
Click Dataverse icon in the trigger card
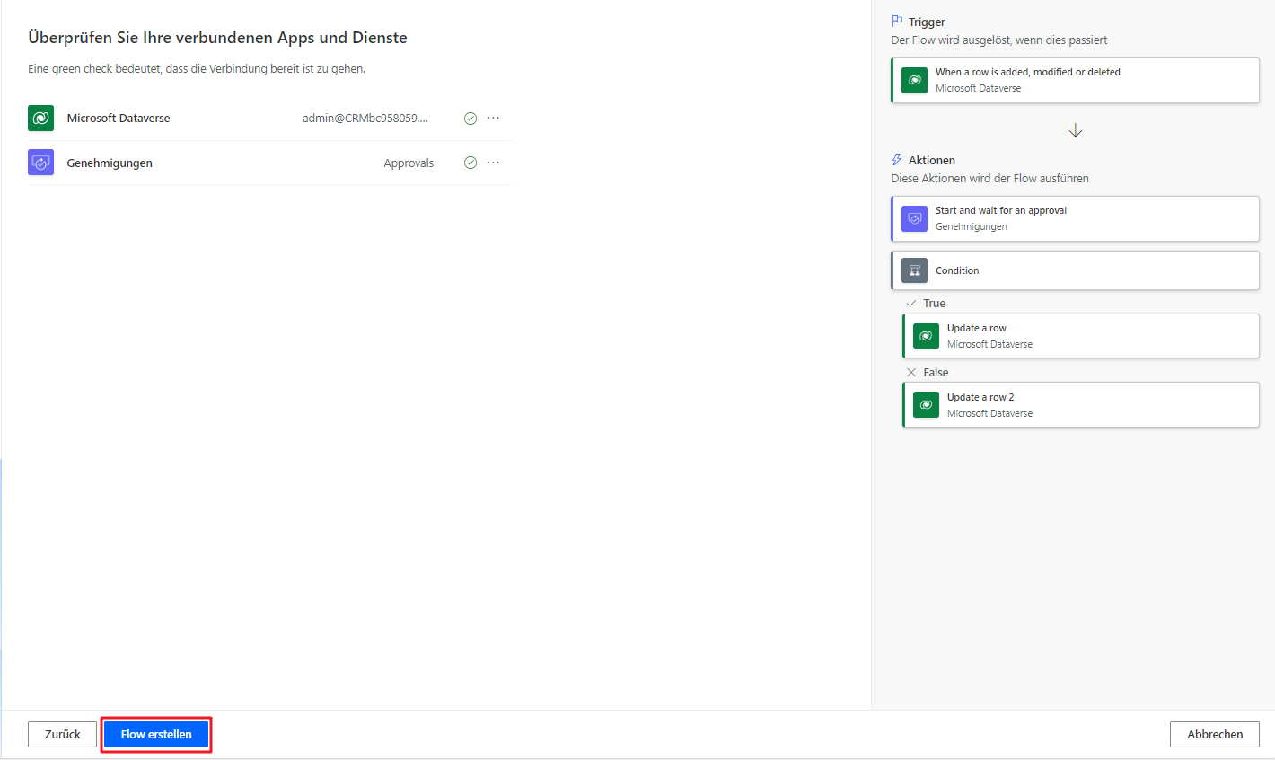pos(914,80)
